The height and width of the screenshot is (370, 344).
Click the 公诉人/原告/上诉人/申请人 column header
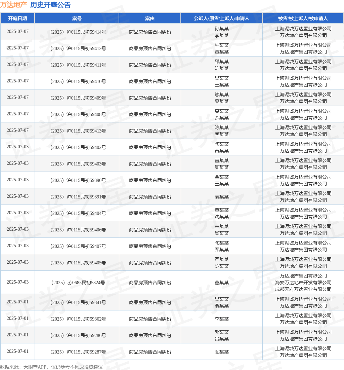pos(221,18)
